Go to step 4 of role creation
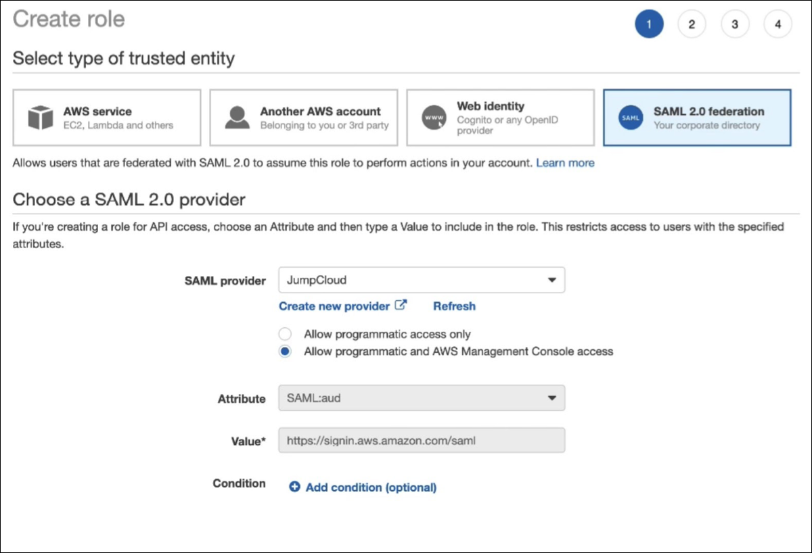Image resolution: width=812 pixels, height=553 pixels. click(778, 24)
